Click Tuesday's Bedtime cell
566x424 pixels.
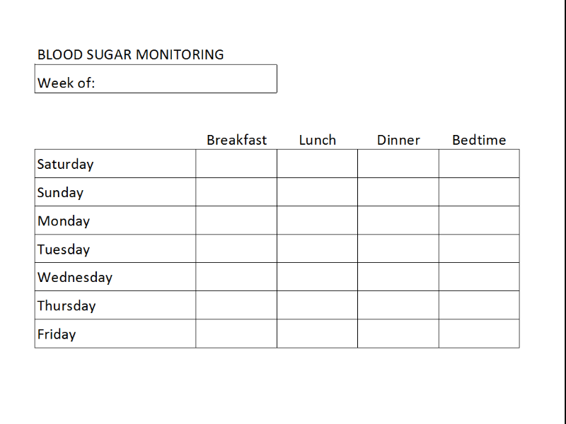479,249
